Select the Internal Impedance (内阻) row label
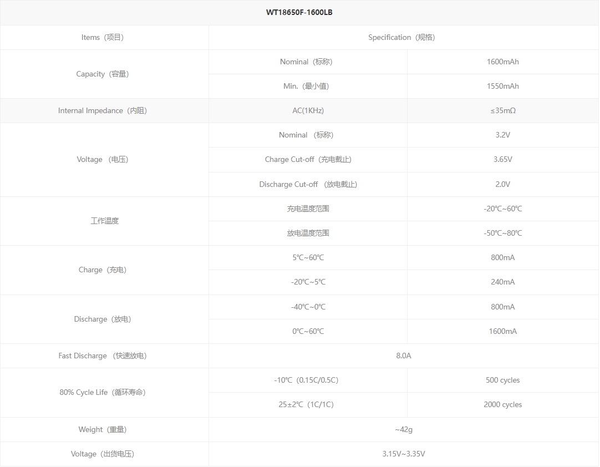The width and height of the screenshot is (600, 467). (x=103, y=110)
